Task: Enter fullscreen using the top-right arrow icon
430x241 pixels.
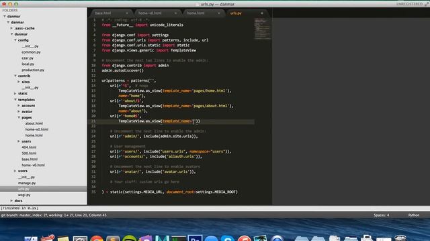Action: click(426, 4)
